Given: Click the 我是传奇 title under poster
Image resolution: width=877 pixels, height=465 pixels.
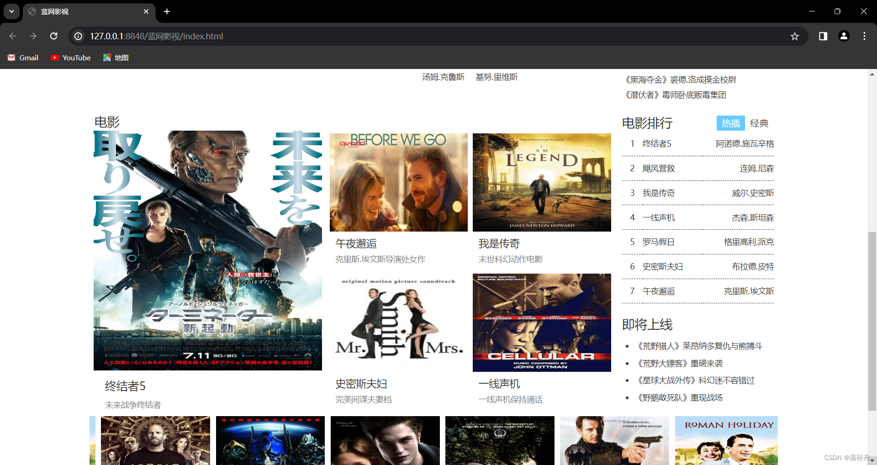Looking at the screenshot, I should 499,243.
